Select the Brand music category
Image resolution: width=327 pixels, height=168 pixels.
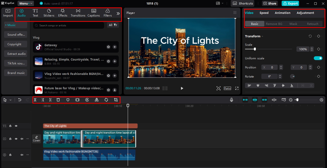[x=16, y=73]
